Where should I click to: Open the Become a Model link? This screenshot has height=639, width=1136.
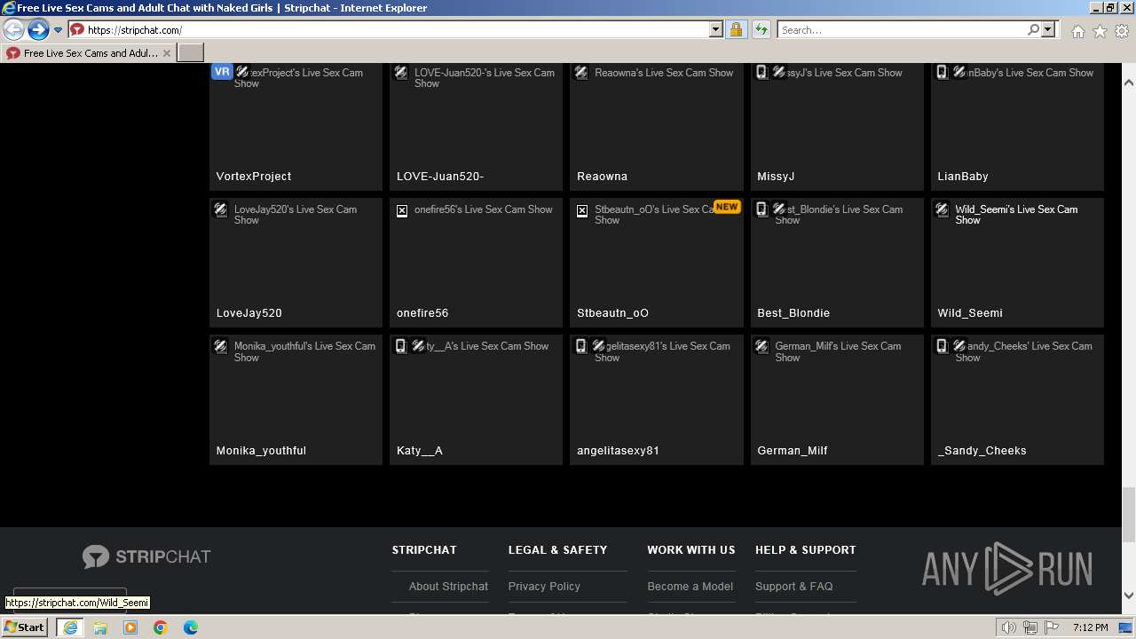point(690,587)
